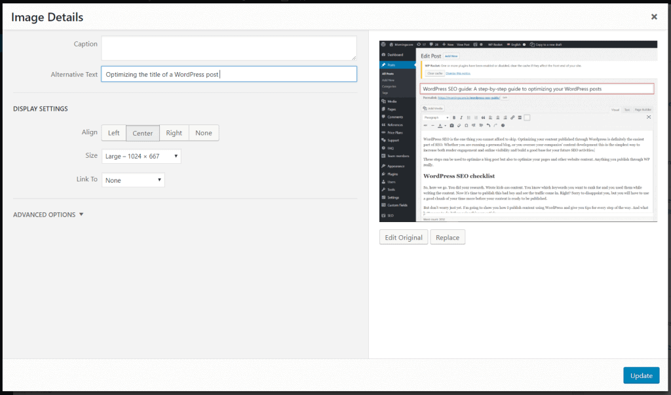
Task: Click the Italic icon in the preview editor toolbar
Action: pos(461,117)
